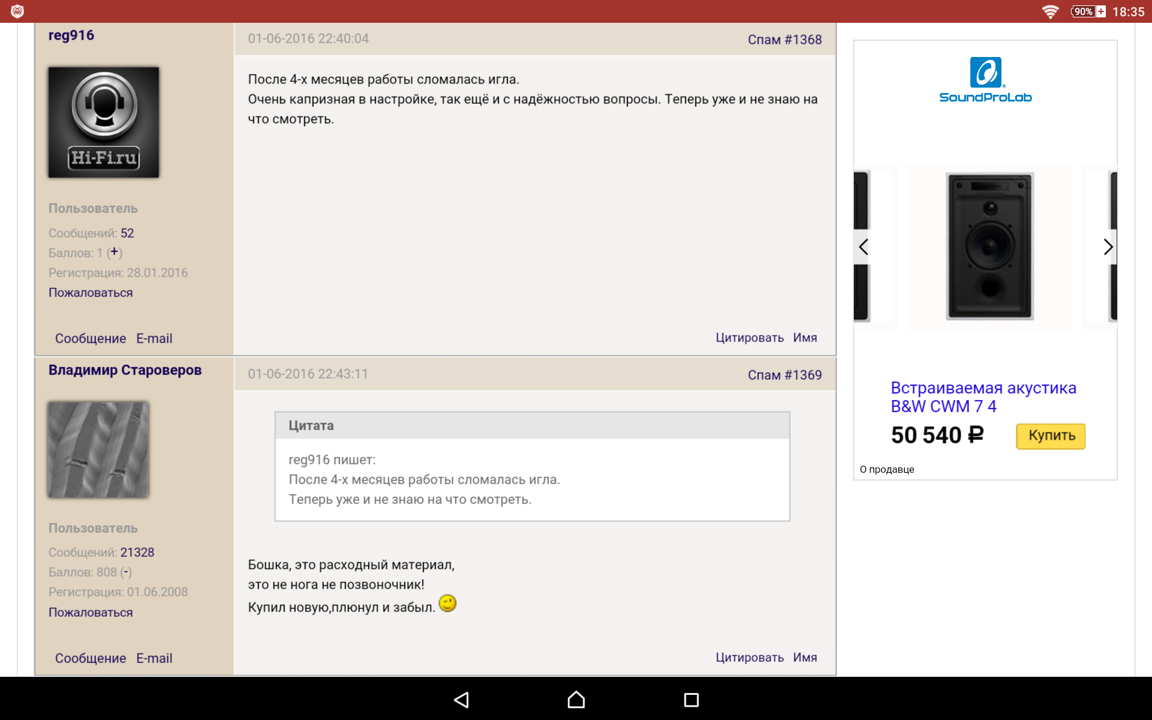1152x720 pixels.
Task: Click Пожаловаться under reg916 profile
Action: (x=91, y=293)
